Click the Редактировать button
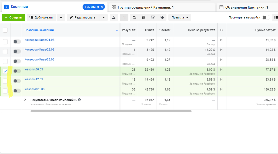Image resolution: width=278 pixels, height=154 pixels. 83,17
